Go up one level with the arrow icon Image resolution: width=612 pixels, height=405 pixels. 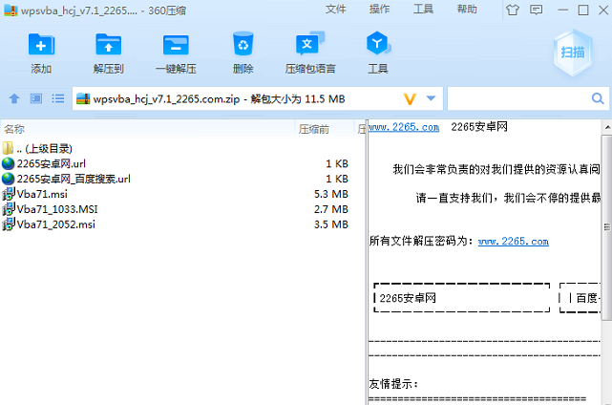click(14, 98)
